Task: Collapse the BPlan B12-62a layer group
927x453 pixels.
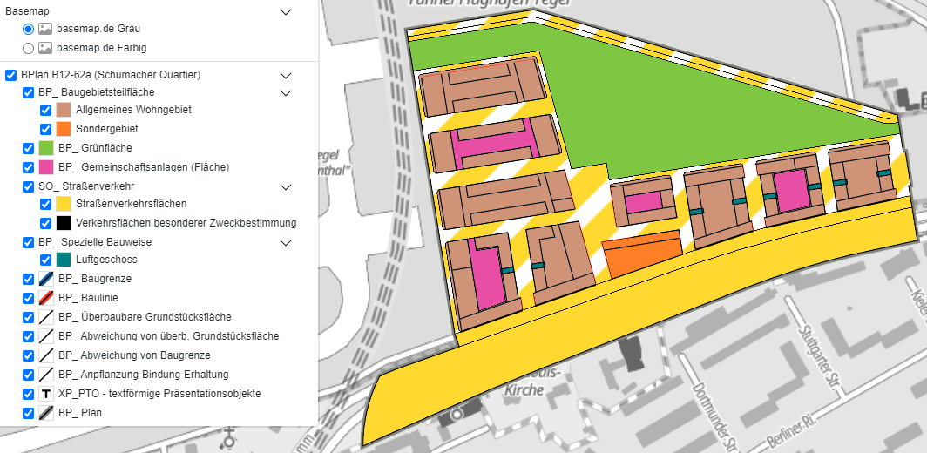Action: click(285, 75)
